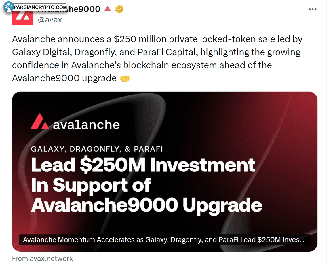The width and height of the screenshot is (335, 266).
Task: Click the red Avalanche profile avatar
Action: (22, 18)
